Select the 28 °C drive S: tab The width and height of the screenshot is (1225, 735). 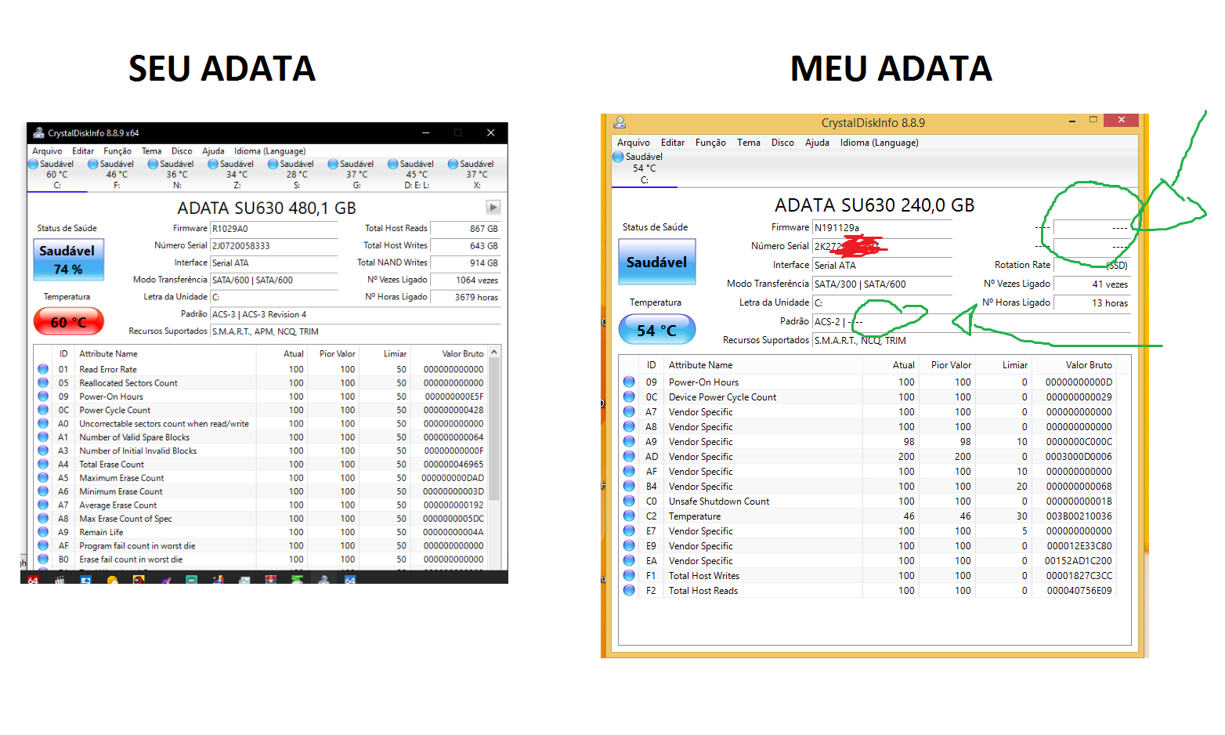(297, 175)
